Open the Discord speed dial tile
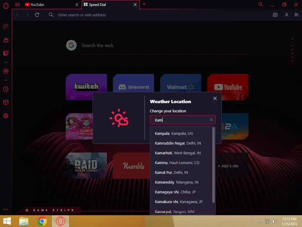Image resolution: width=302 pixels, height=227 pixels. tap(134, 83)
